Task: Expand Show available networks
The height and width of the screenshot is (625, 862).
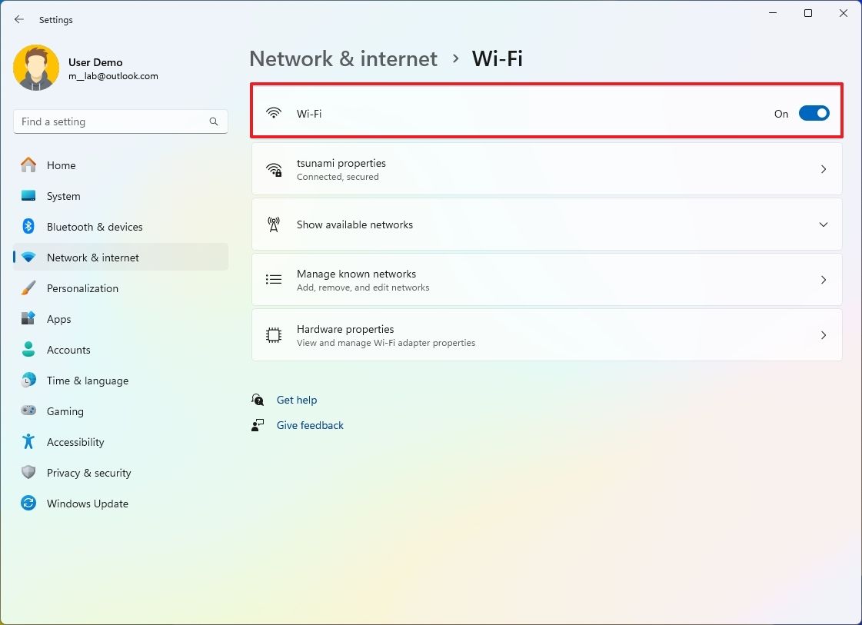Action: [823, 224]
